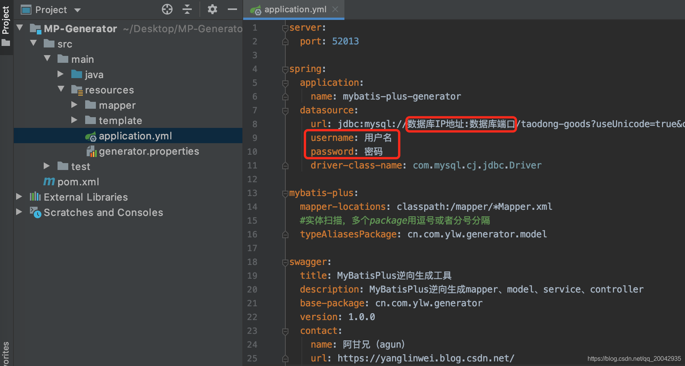Click line number 12 in gutter
The width and height of the screenshot is (685, 366).
tap(252, 179)
